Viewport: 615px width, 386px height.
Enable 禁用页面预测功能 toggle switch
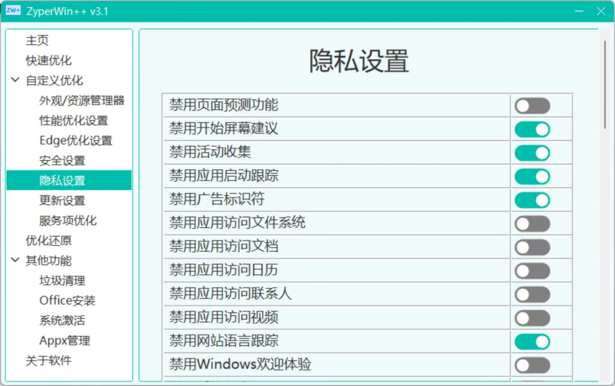(x=532, y=106)
